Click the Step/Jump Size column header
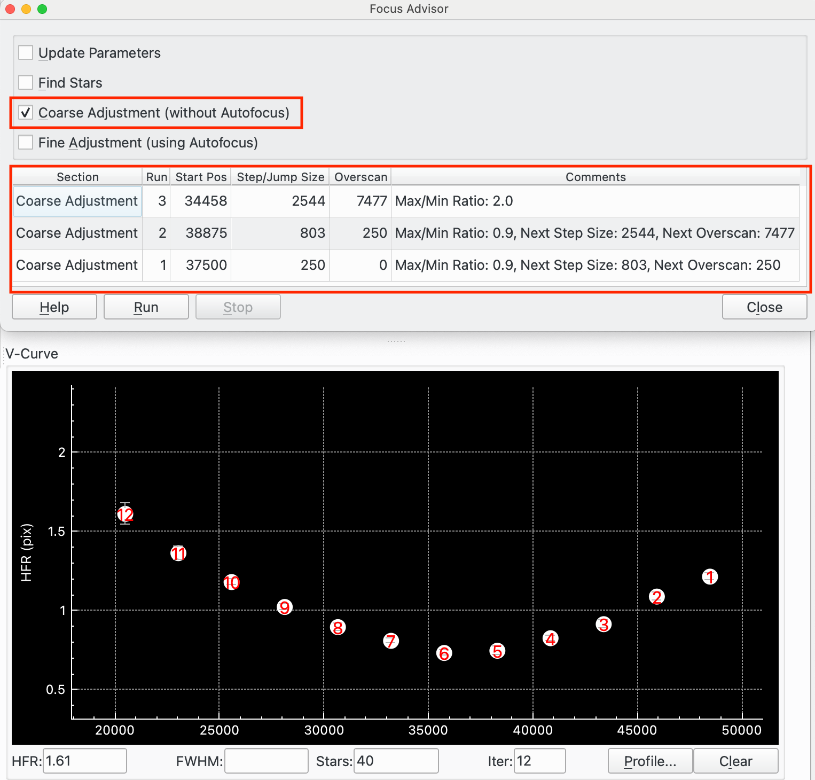The image size is (815, 780). coord(280,177)
